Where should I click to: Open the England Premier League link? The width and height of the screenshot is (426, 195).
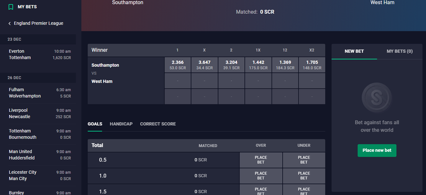coord(38,23)
